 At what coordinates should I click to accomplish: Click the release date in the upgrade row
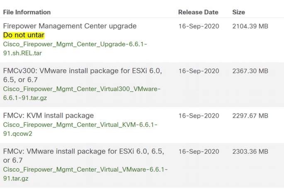(x=199, y=26)
